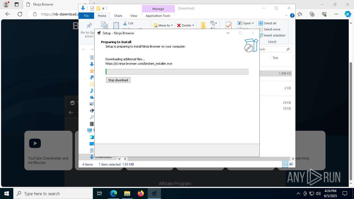Show hidden system tray icons
354x199 pixels.
tap(298, 193)
